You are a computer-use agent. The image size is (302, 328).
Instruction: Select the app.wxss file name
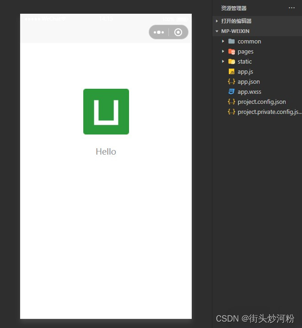click(249, 91)
